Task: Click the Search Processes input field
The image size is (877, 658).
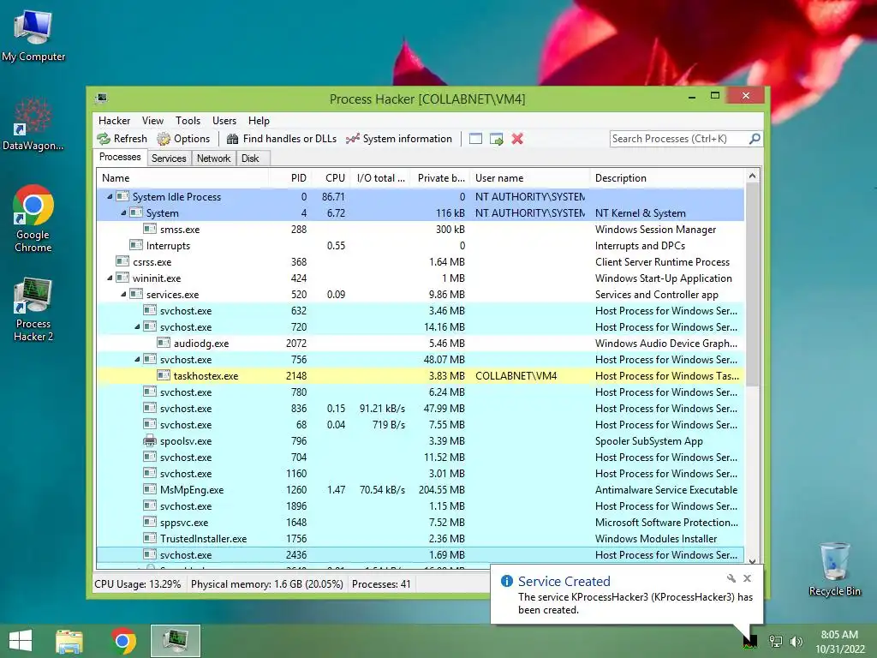Action: (x=678, y=138)
